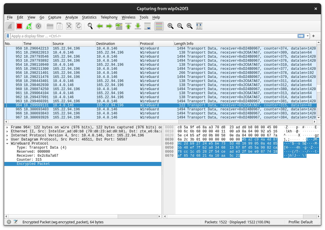
Task: Open the Statistics menu
Action: (x=89, y=17)
